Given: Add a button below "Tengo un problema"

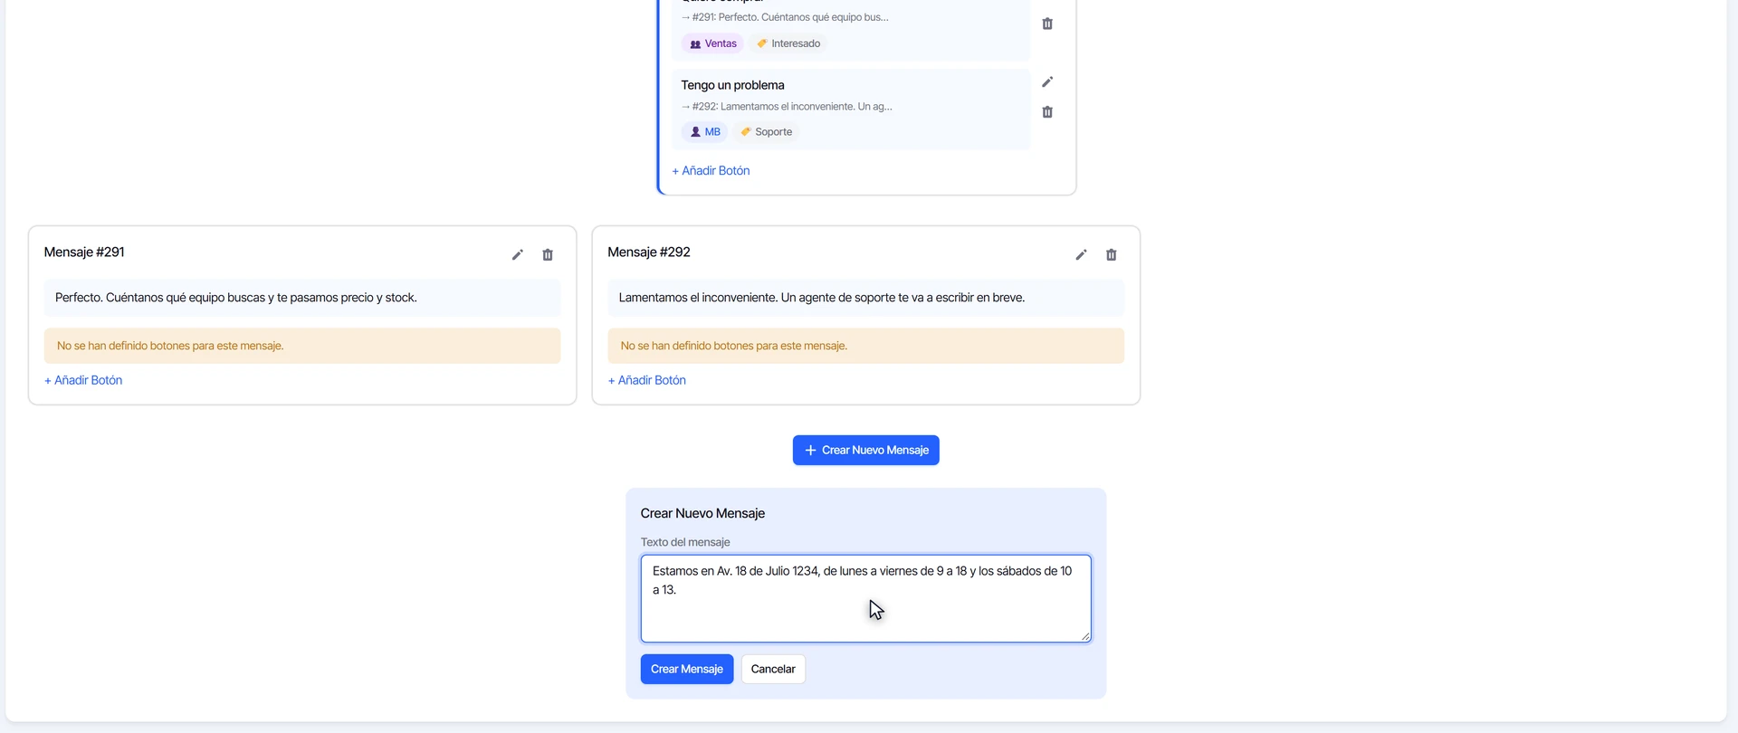Looking at the screenshot, I should (711, 170).
